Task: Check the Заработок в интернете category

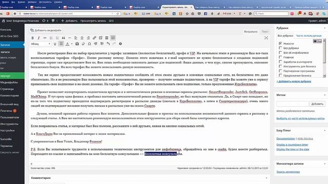Action: [280, 62]
